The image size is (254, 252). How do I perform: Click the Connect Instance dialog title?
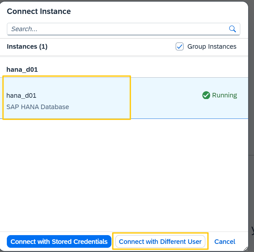click(39, 11)
